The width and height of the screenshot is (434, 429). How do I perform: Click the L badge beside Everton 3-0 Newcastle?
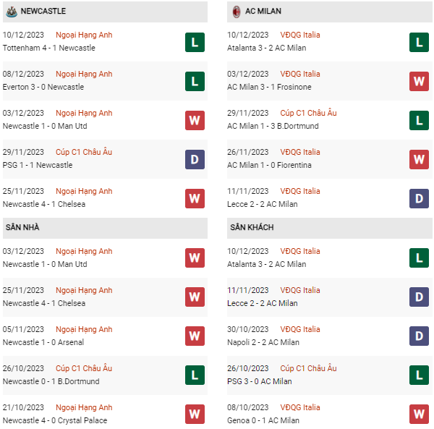pos(195,81)
